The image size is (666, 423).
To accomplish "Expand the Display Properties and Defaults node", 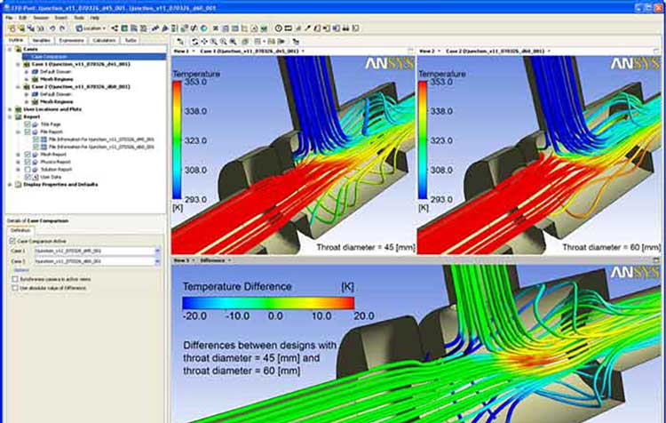I will 8,185.
